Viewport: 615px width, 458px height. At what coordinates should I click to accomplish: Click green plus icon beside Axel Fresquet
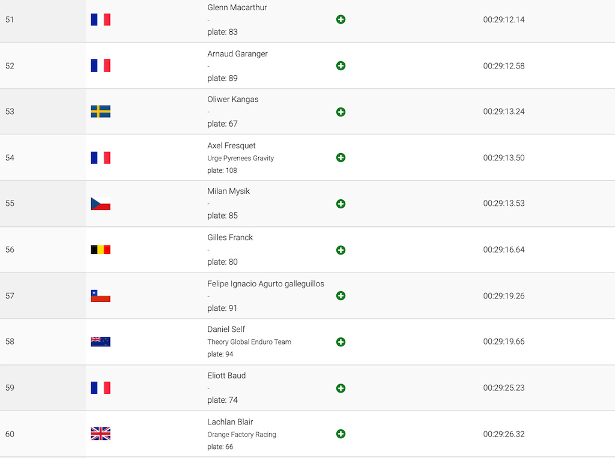click(x=341, y=158)
